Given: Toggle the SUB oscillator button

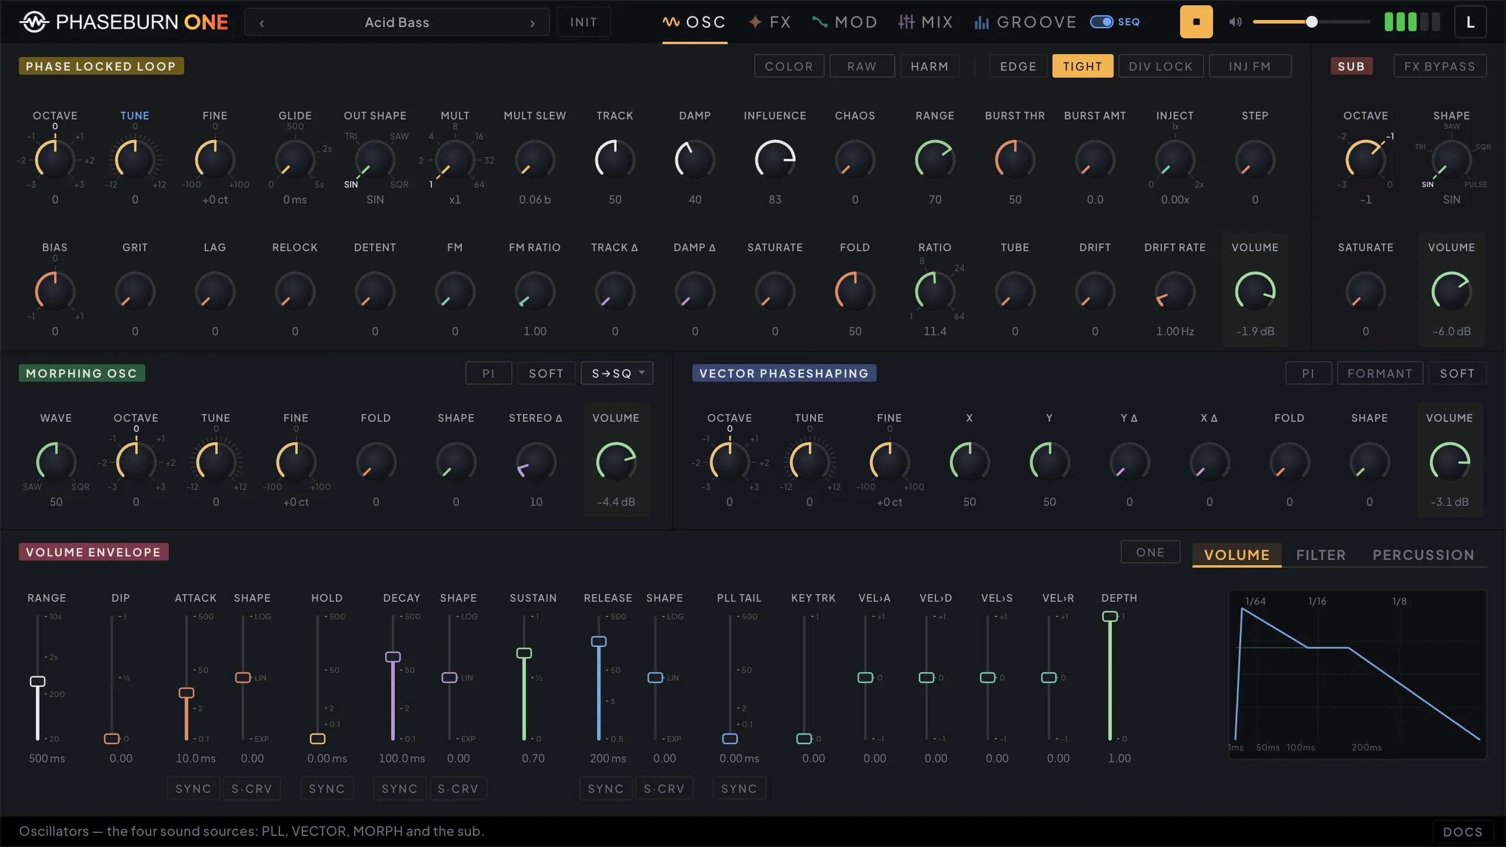Looking at the screenshot, I should point(1351,66).
